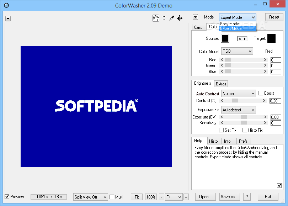This screenshot has height=206, width=288.
Task: Switch to the Prefs tab
Action: click(x=243, y=141)
